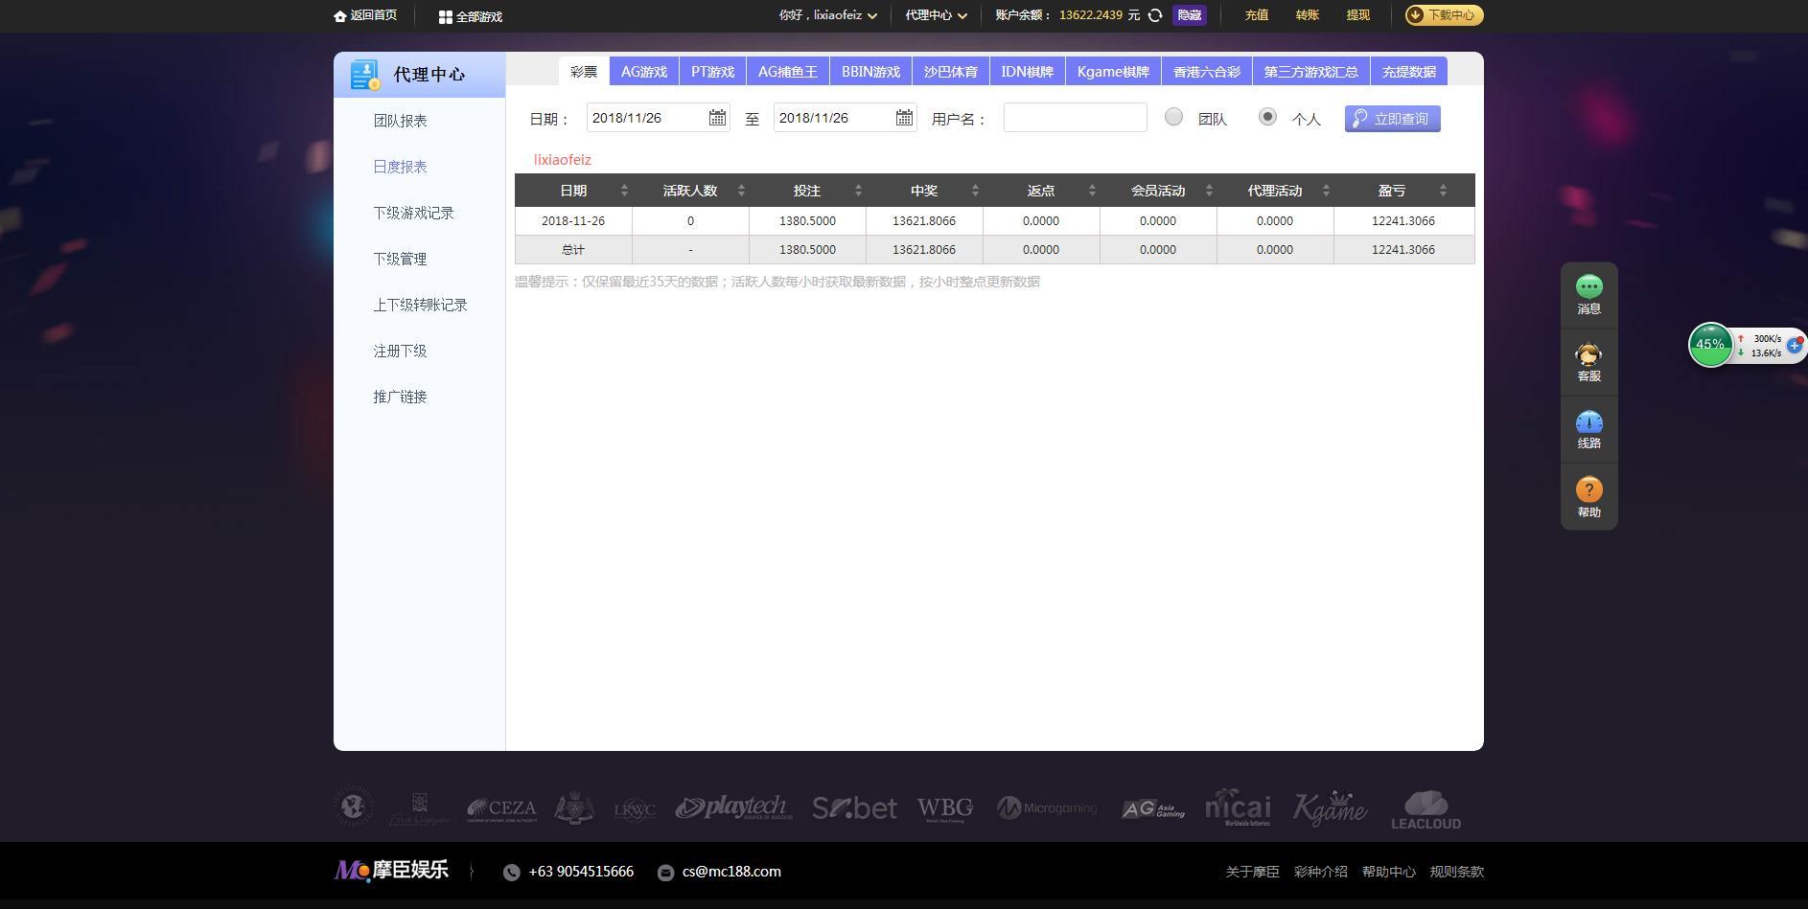The height and width of the screenshot is (909, 1808).
Task: Toggle 隐藏 to hide the balance
Action: point(1189,15)
